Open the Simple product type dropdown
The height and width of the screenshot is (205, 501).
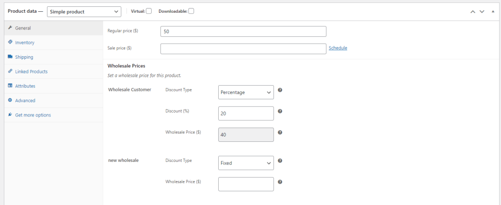click(x=84, y=11)
